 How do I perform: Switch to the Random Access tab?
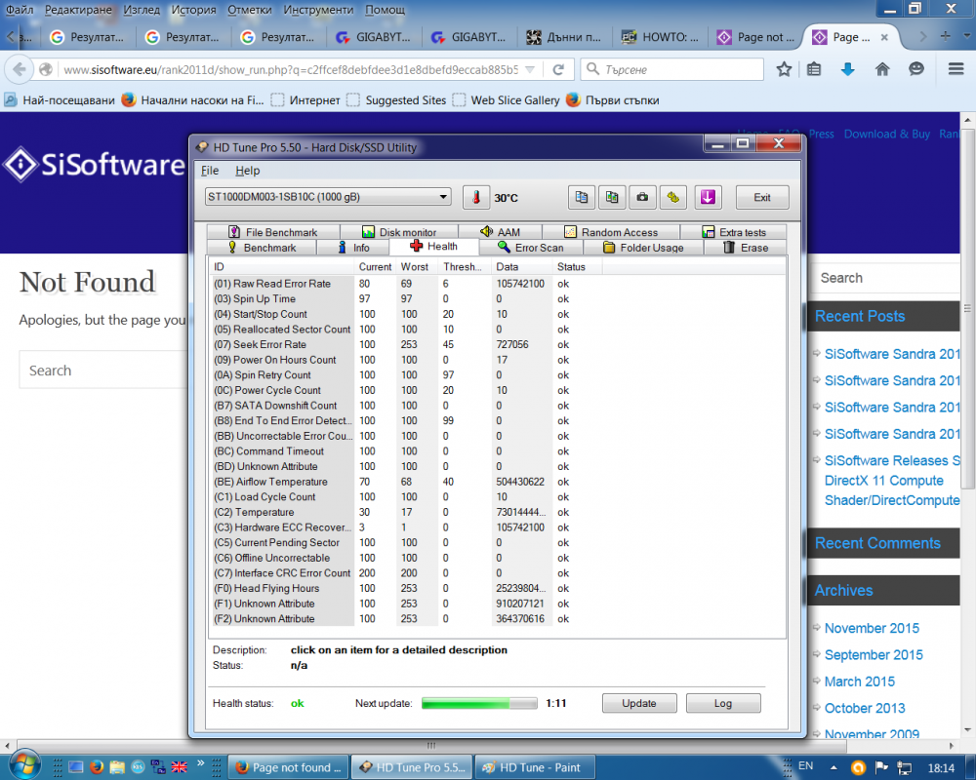(x=611, y=232)
